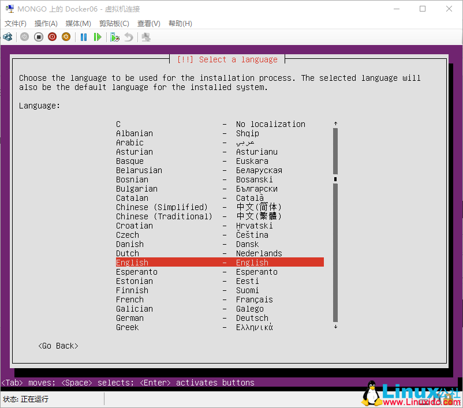Select the French language option
The height and width of the screenshot is (408, 463).
point(173,300)
